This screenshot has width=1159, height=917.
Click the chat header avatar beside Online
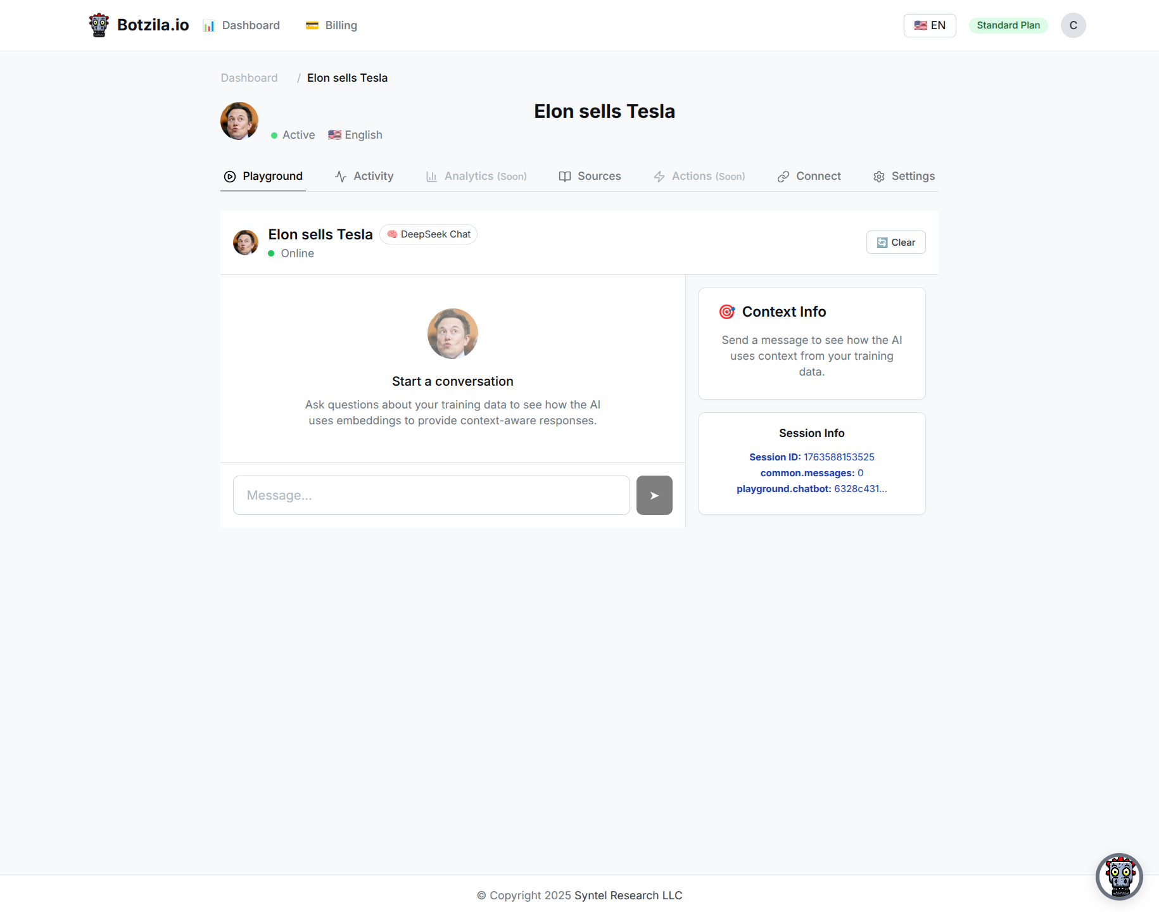(246, 243)
